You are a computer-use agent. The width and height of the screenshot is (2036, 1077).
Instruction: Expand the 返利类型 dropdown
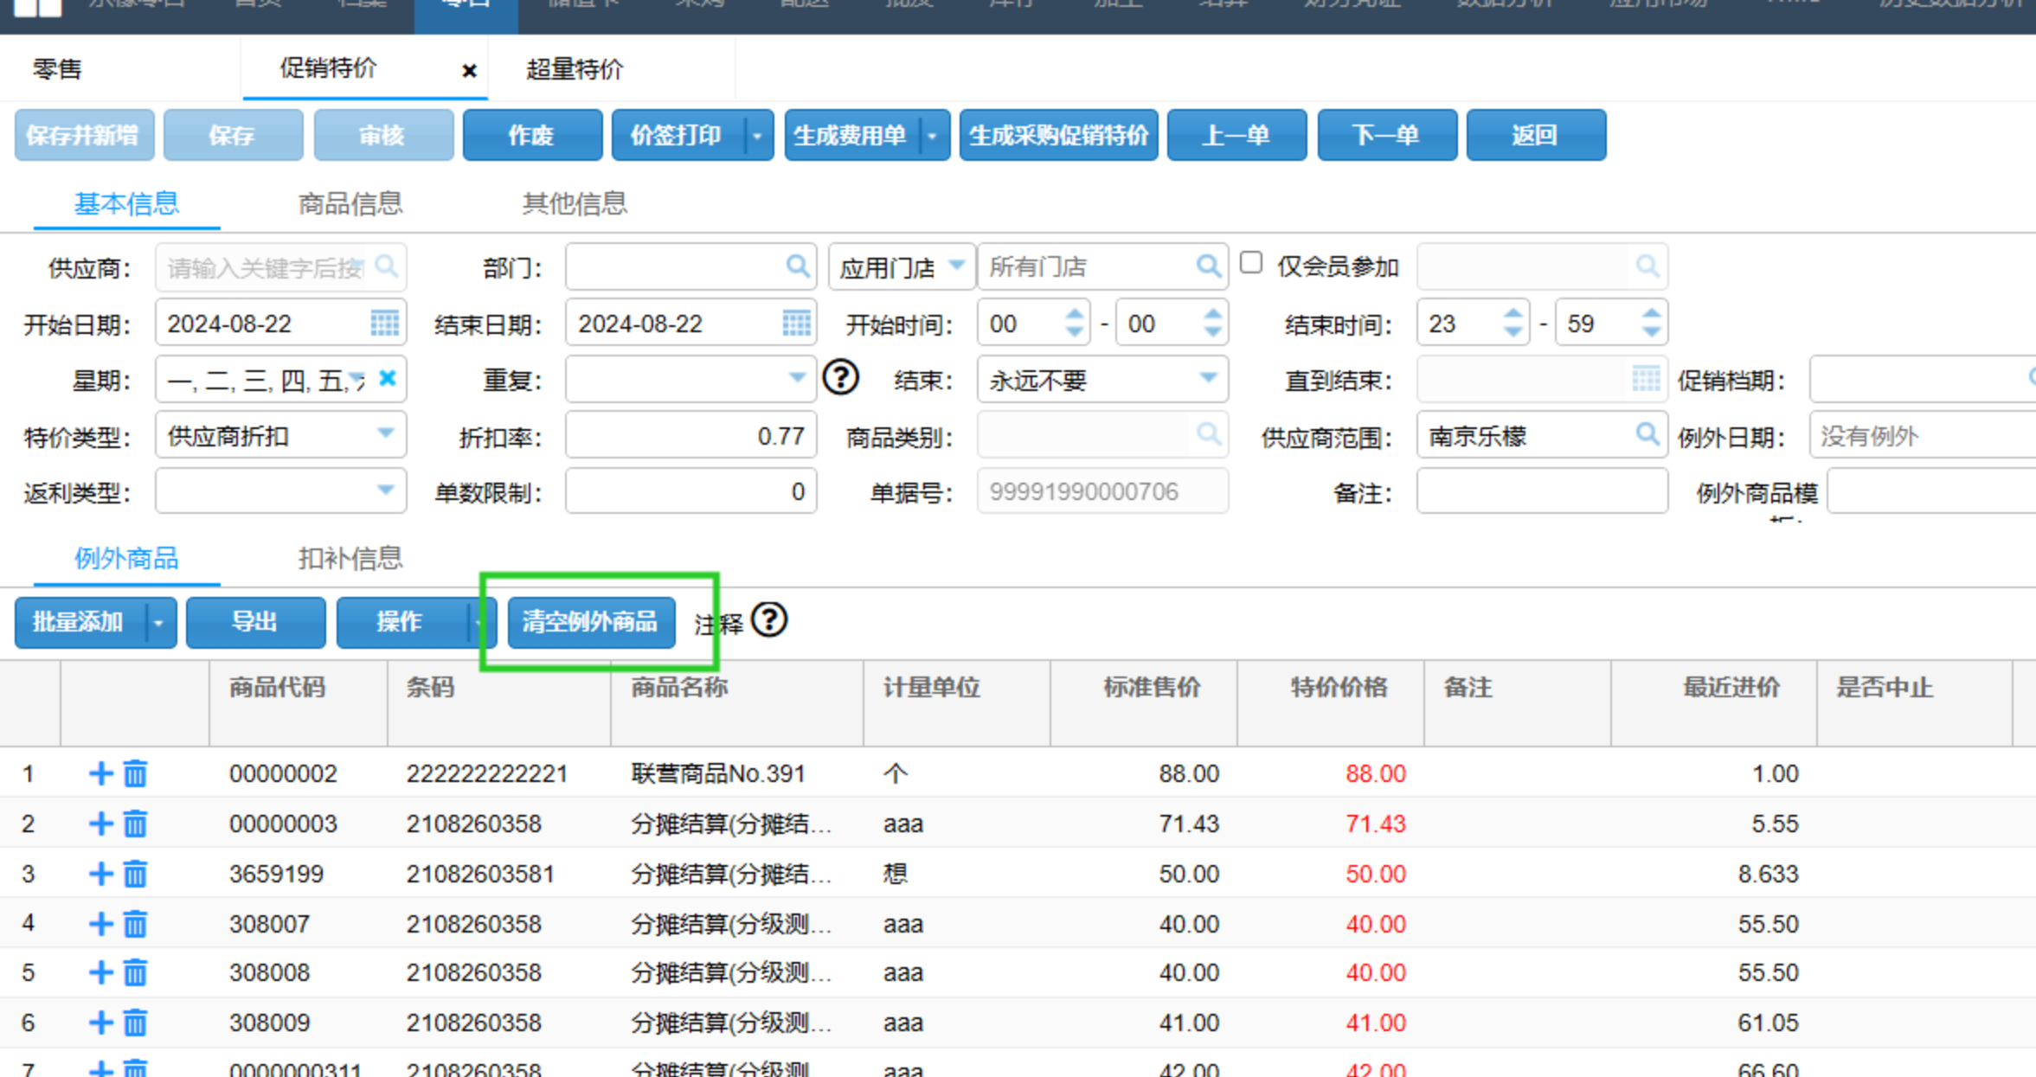[x=385, y=490]
